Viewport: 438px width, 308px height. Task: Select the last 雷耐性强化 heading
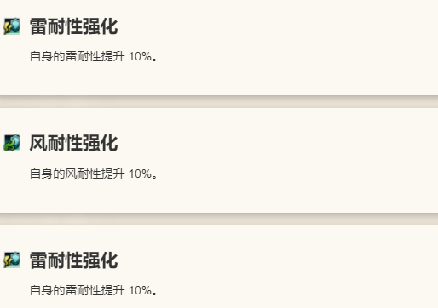[73, 260]
